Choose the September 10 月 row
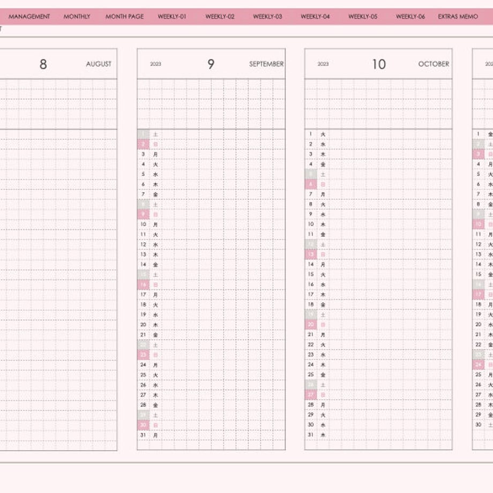The width and height of the screenshot is (493, 493). coord(211,225)
